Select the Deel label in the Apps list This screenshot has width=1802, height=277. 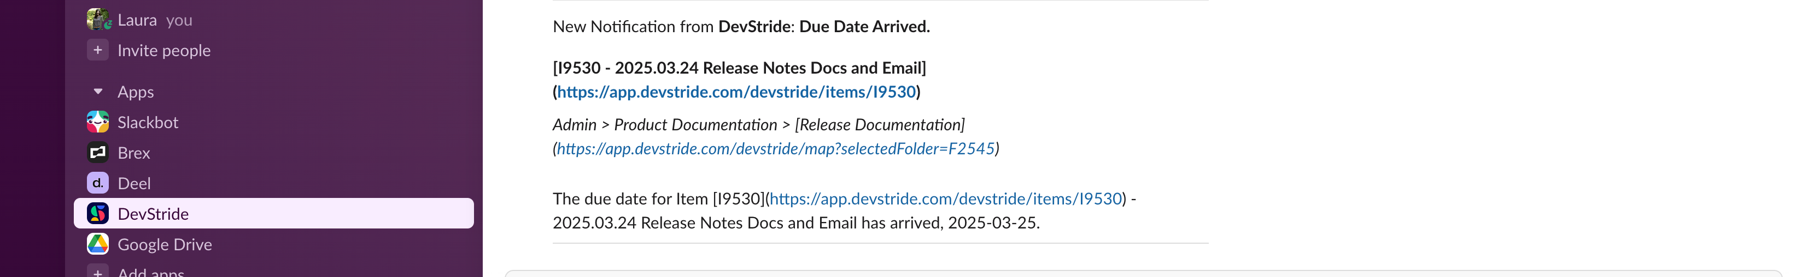pyautogui.click(x=133, y=184)
